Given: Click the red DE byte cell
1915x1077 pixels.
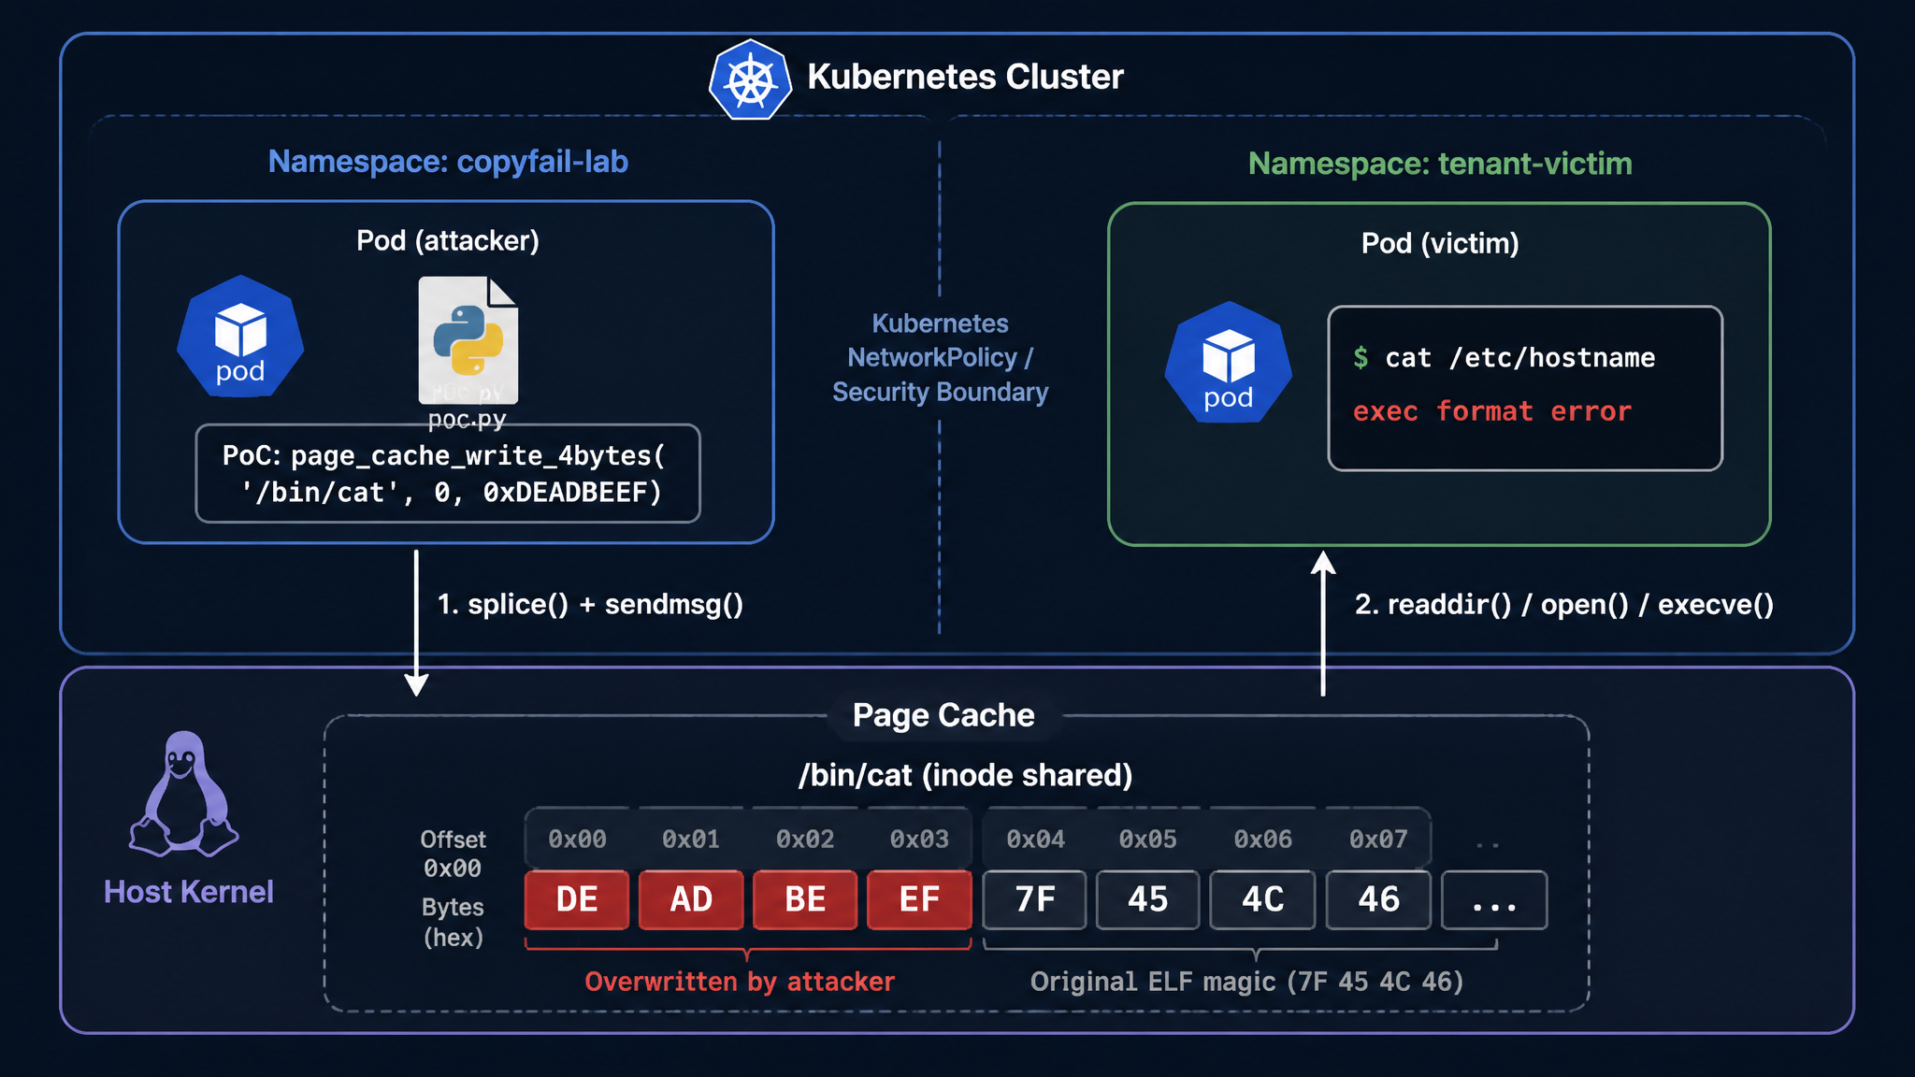Looking at the screenshot, I should pos(577,899).
